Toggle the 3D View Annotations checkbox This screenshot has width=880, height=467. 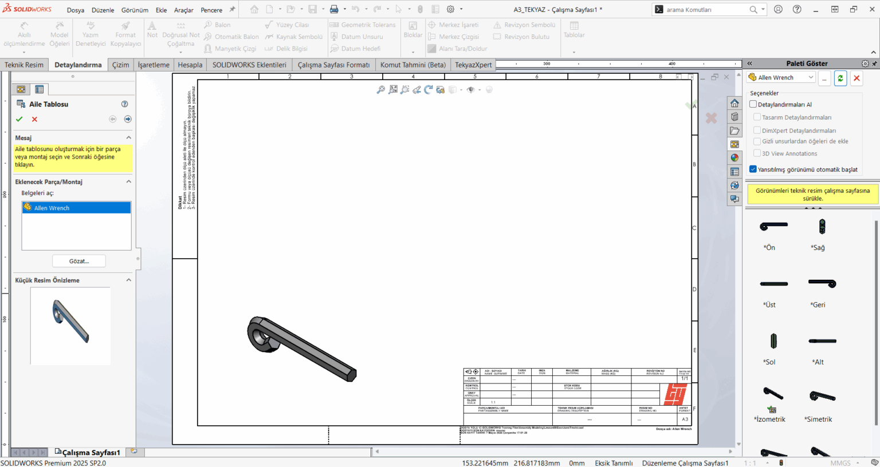pyautogui.click(x=757, y=153)
